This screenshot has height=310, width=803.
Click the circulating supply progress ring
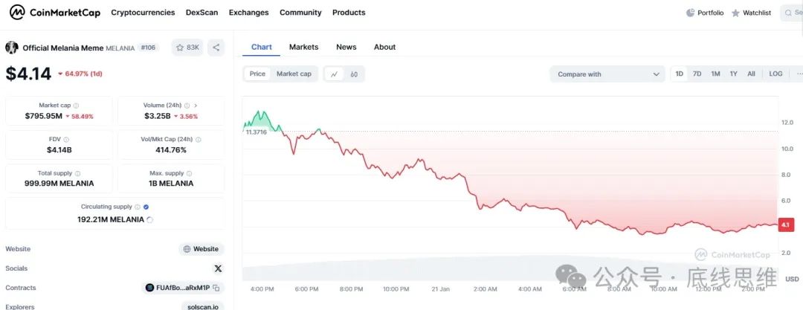(x=150, y=220)
